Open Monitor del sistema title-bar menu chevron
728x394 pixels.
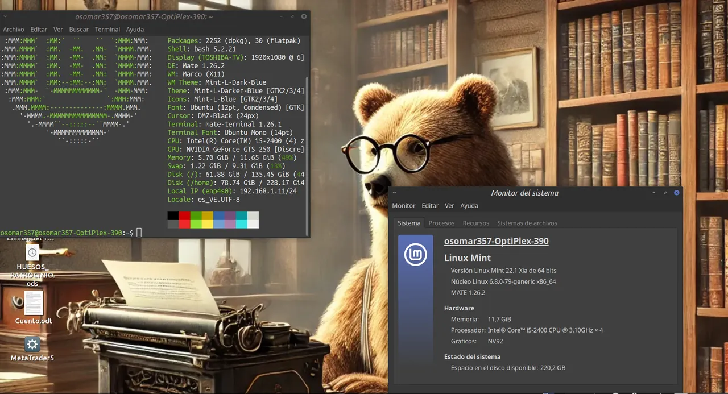pyautogui.click(x=394, y=193)
